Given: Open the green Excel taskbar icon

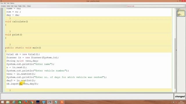Looking at the screenshot, I should coord(20,102).
